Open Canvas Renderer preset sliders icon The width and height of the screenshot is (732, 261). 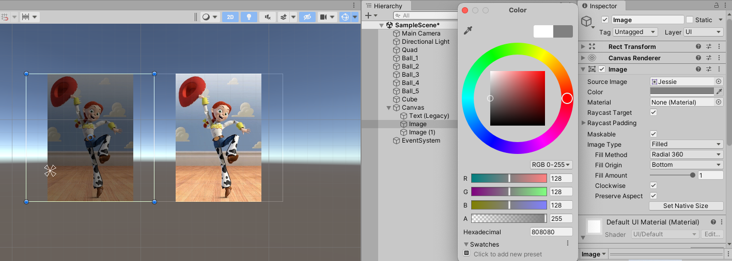click(709, 58)
